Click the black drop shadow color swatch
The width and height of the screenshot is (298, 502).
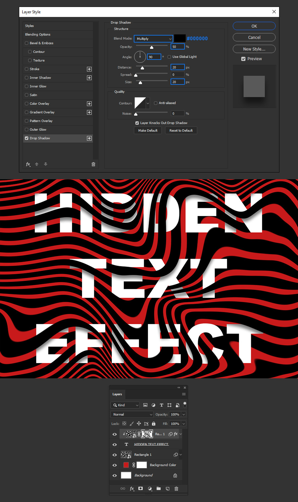pyautogui.click(x=180, y=39)
